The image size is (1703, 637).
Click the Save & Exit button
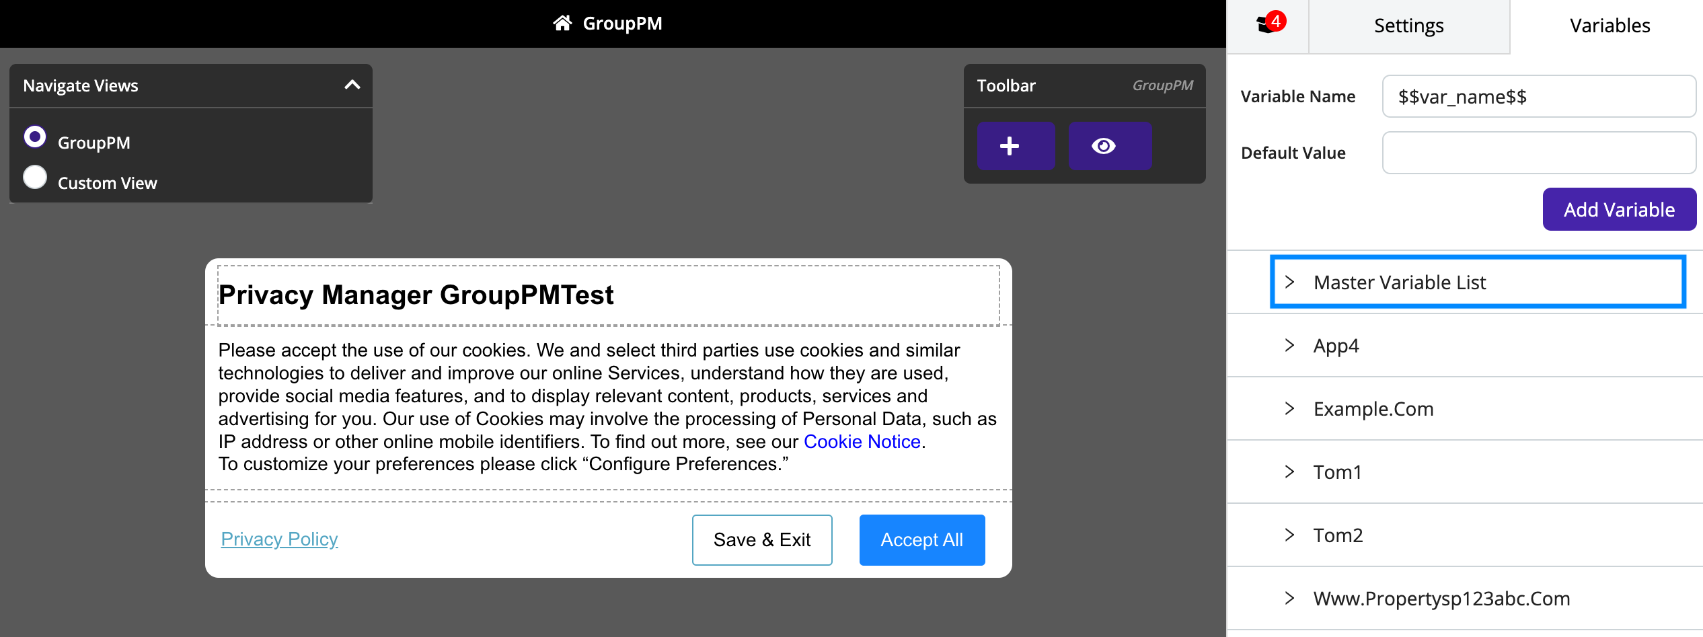click(x=762, y=539)
